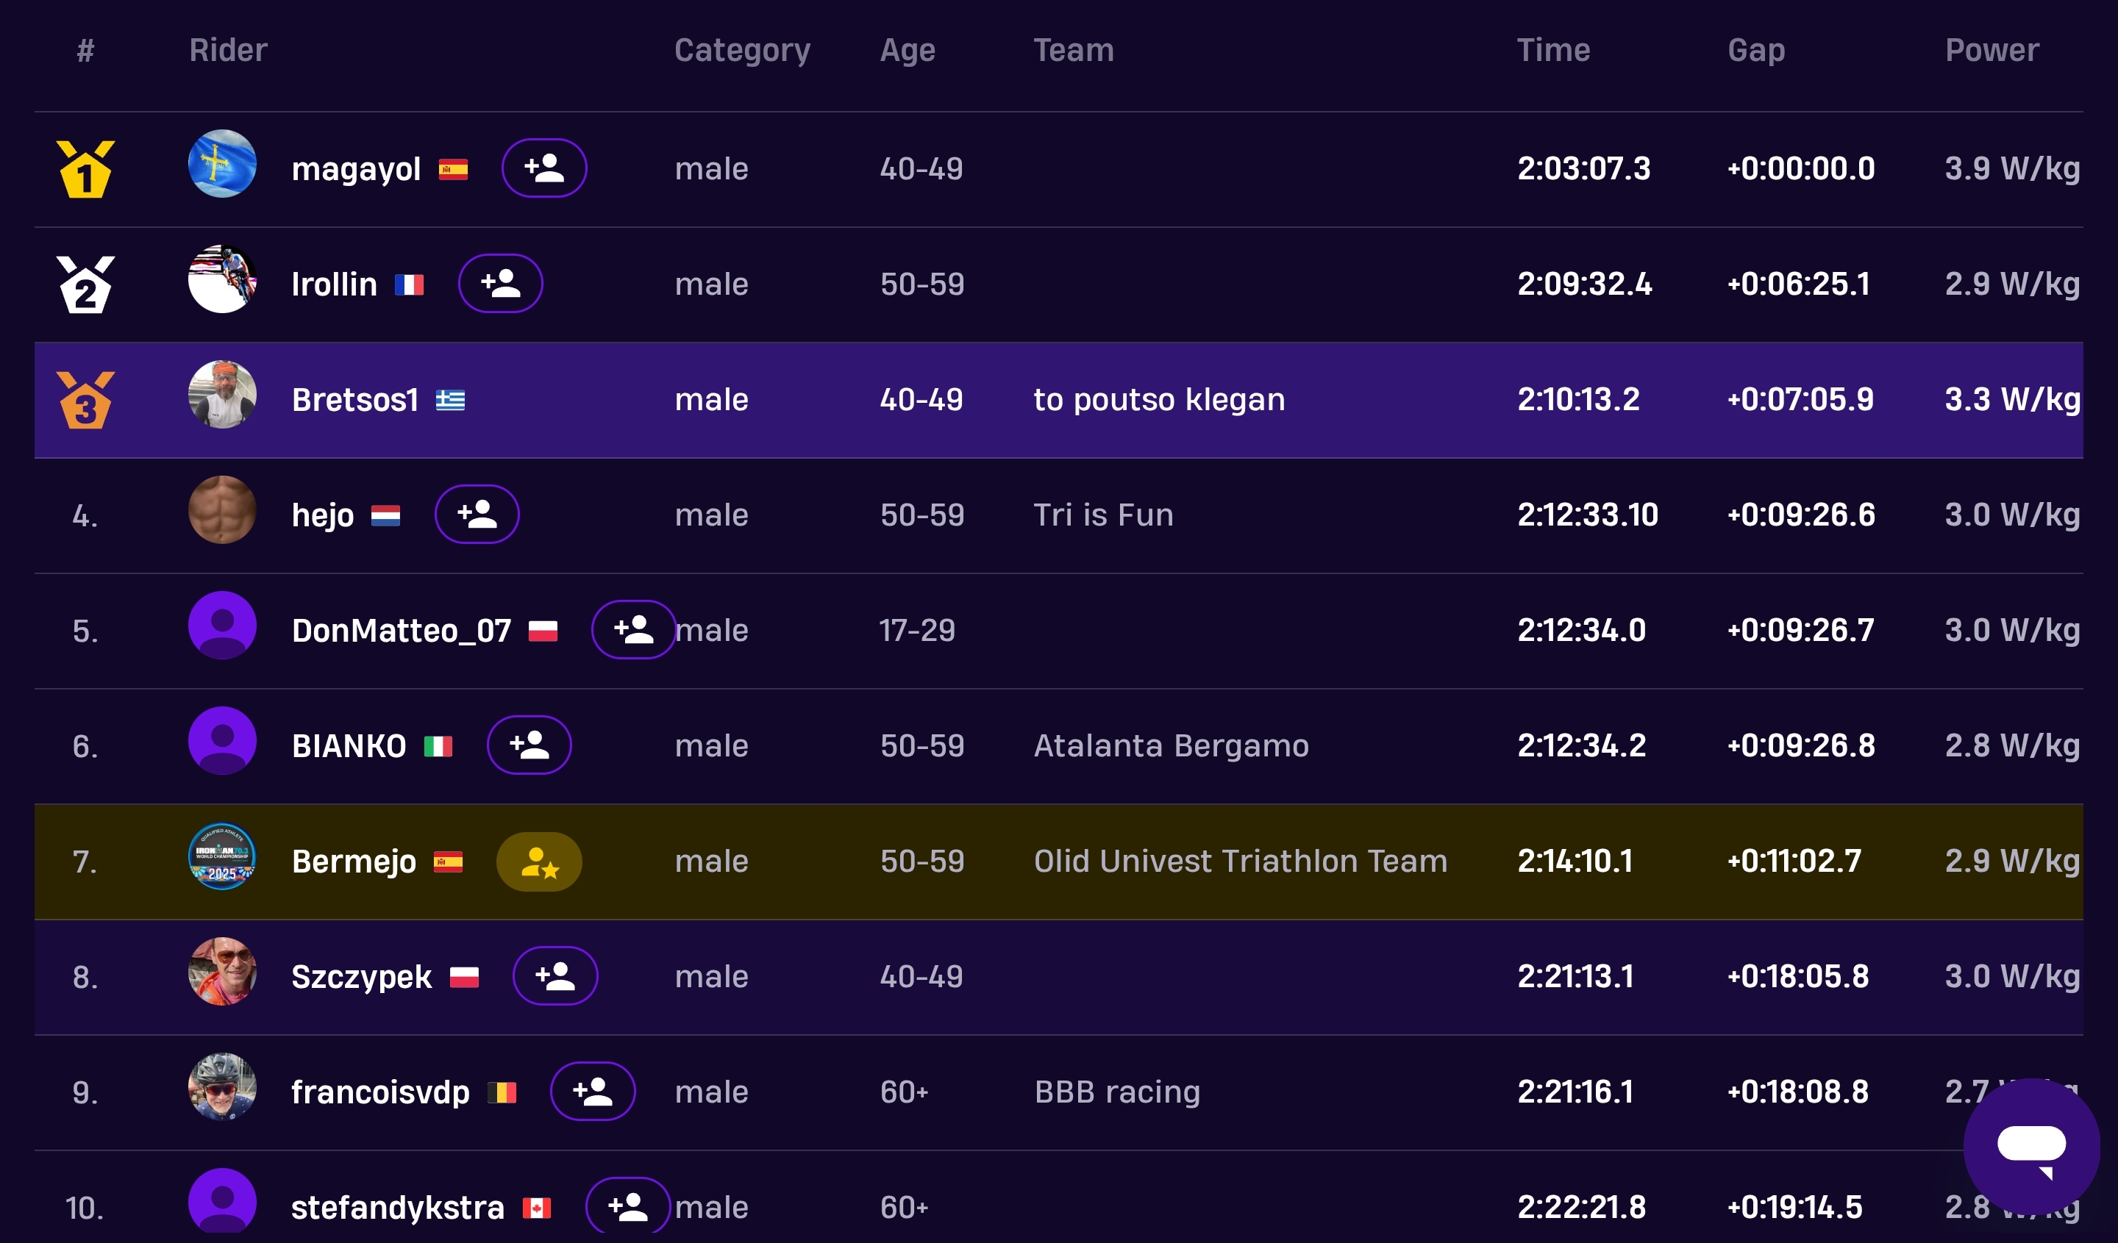Add Szczypek with the follow button

(555, 976)
